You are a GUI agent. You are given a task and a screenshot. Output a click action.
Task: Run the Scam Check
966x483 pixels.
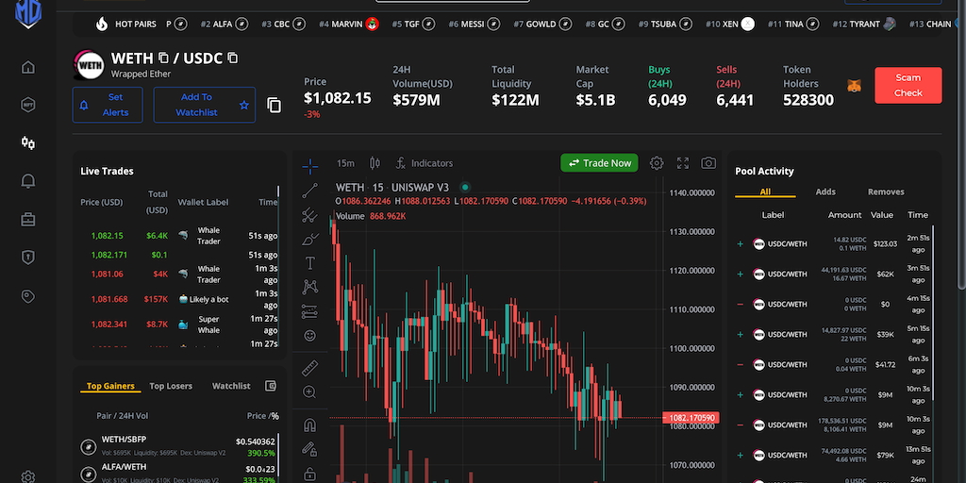[x=908, y=85]
